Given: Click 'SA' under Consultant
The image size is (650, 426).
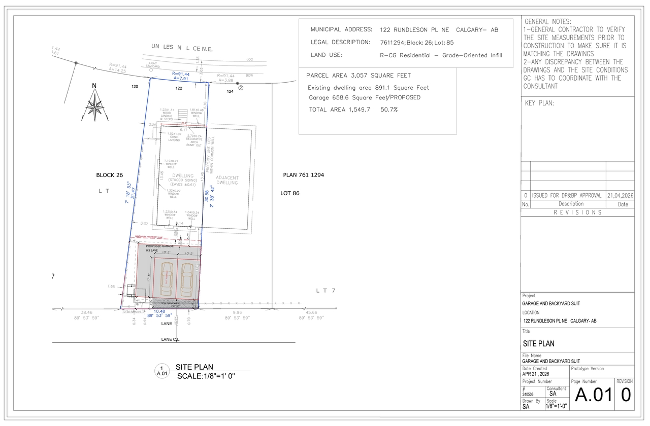Looking at the screenshot, I should point(552,394).
